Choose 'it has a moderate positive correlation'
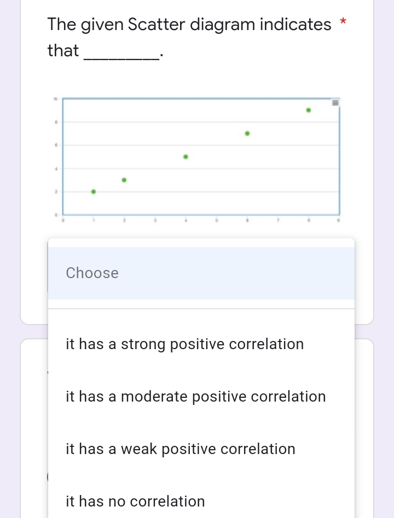 click(196, 396)
